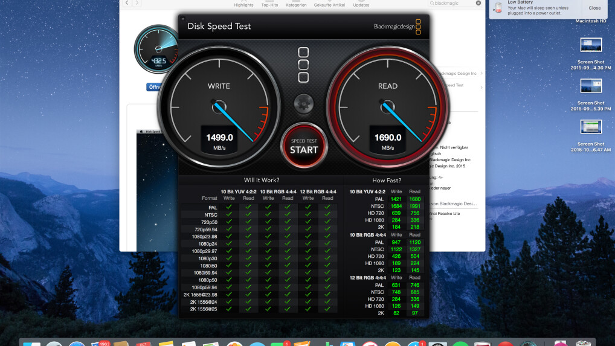The image size is (615, 346).
Task: Click the 947 PAL write value for 10 Bit RGB
Action: pyautogui.click(x=396, y=242)
